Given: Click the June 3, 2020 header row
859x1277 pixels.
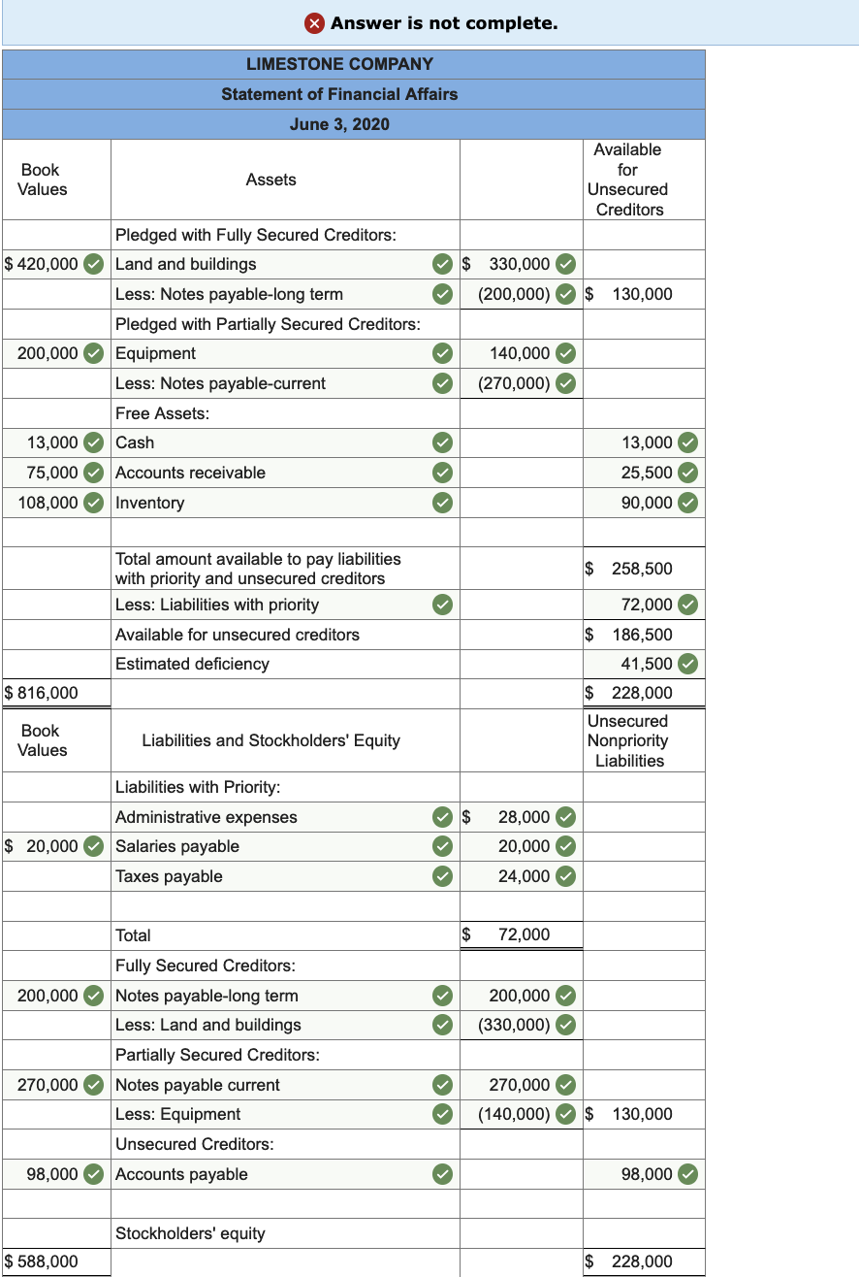Looking at the screenshot, I should click(x=339, y=124).
